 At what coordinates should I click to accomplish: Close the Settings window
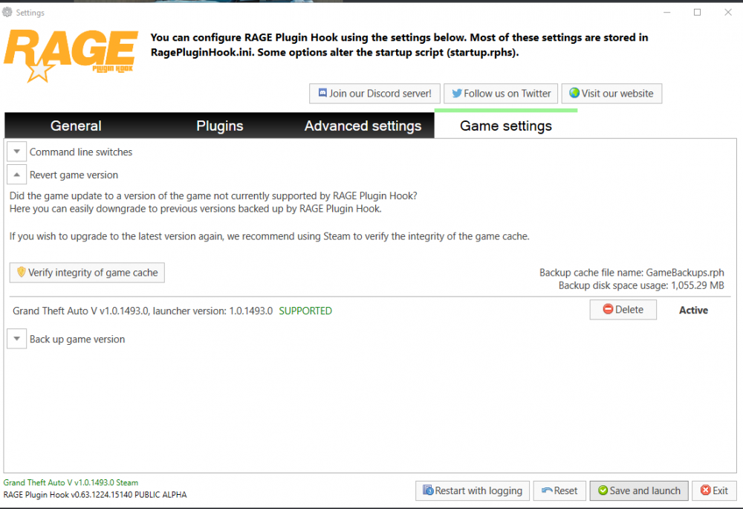(728, 13)
